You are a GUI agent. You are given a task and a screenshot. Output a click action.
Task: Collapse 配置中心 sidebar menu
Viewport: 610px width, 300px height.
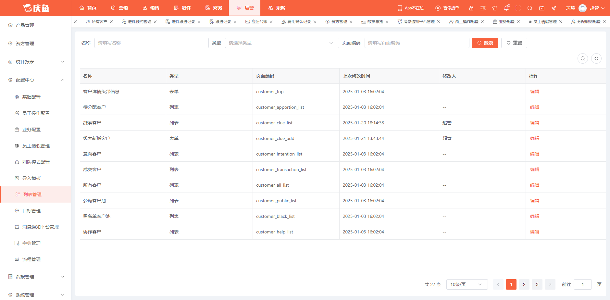point(36,80)
